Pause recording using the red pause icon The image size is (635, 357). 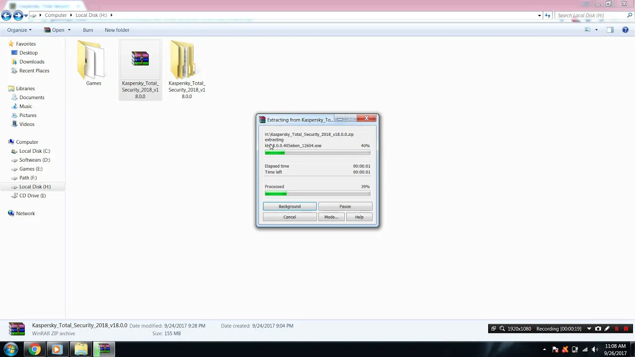point(617,329)
